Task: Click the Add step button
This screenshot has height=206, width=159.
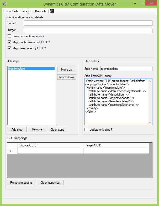Action: tap(17, 130)
